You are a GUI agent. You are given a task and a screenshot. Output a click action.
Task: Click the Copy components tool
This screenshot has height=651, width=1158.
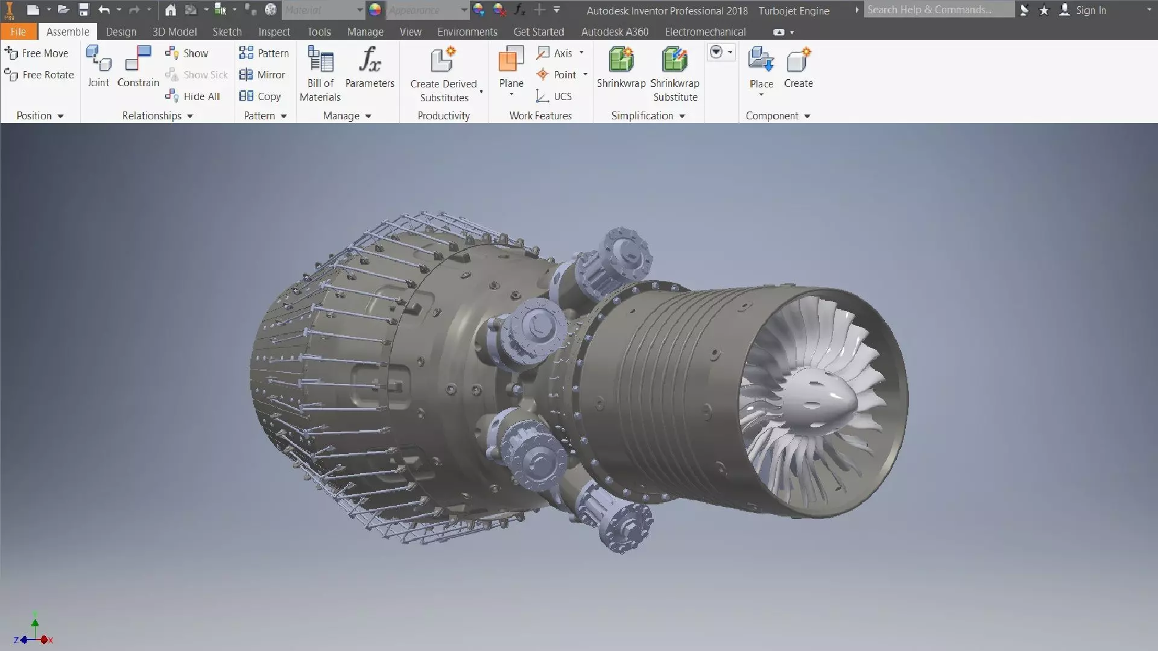[x=261, y=96]
